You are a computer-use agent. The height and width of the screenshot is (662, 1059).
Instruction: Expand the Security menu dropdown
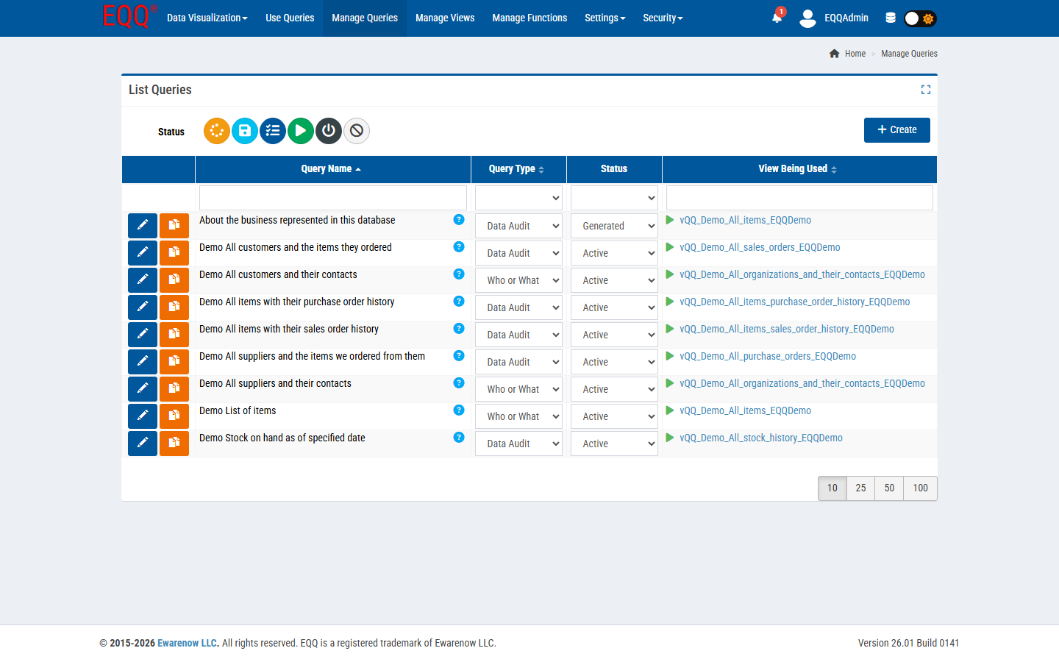click(662, 18)
